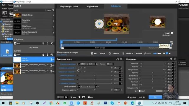Click the multiple keyframes button
The width and height of the screenshot is (189, 106).
pos(102,54)
